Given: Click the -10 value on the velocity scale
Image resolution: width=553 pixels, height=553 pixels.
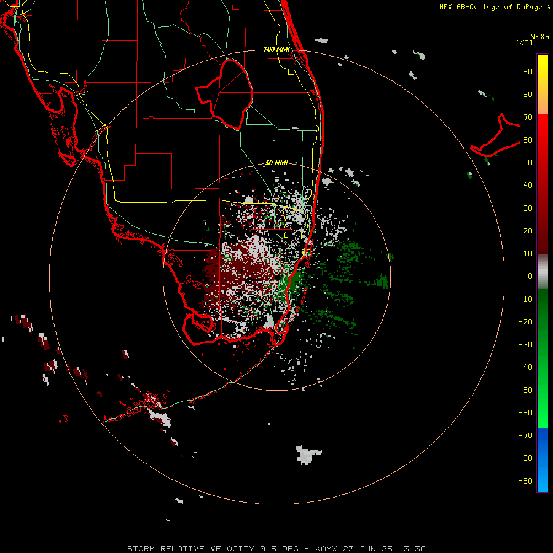Looking at the screenshot, I should 525,299.
